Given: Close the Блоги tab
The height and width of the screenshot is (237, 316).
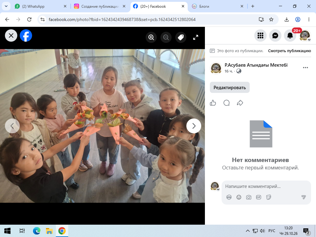Looking at the screenshot, I should click(242, 6).
